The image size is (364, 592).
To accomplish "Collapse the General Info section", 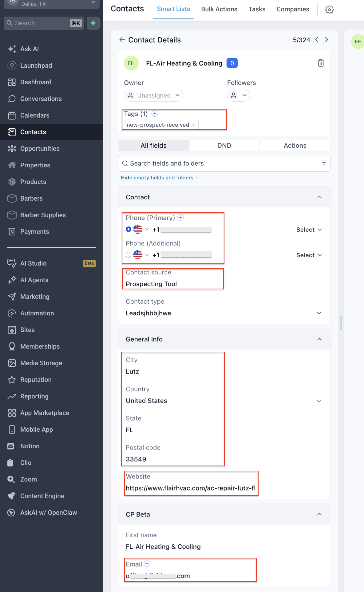I will tap(319, 339).
